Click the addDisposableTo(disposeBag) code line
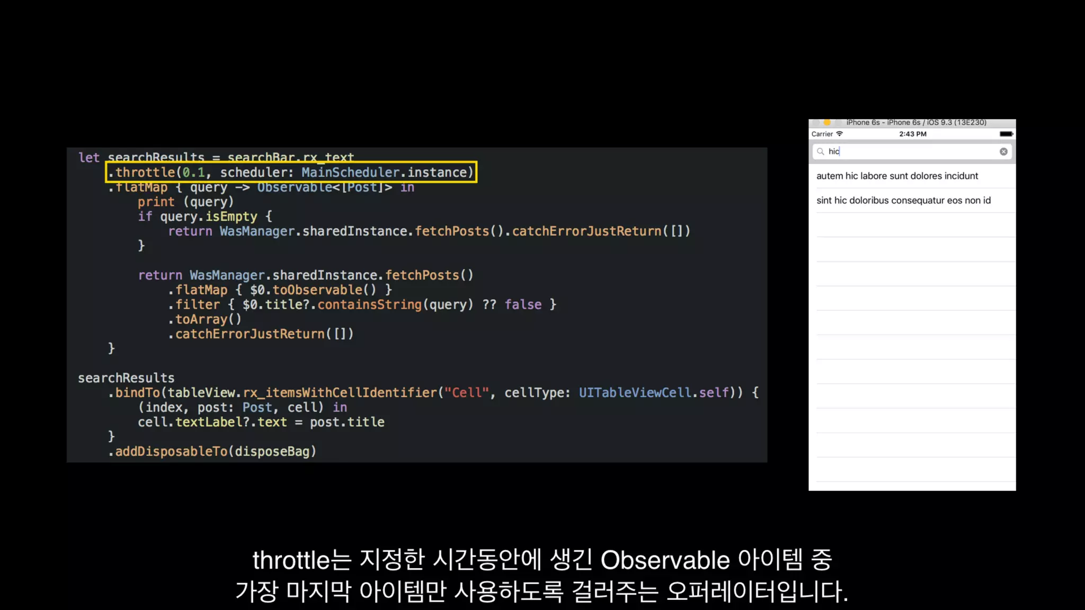Screen dimensions: 1085x610 coord(212,451)
